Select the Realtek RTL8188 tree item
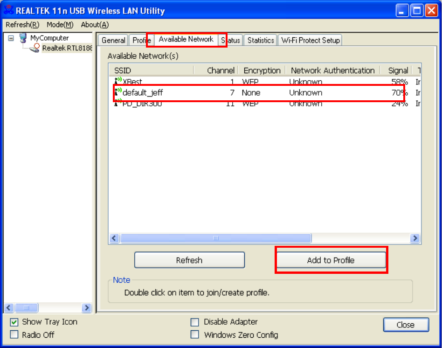 (x=67, y=48)
